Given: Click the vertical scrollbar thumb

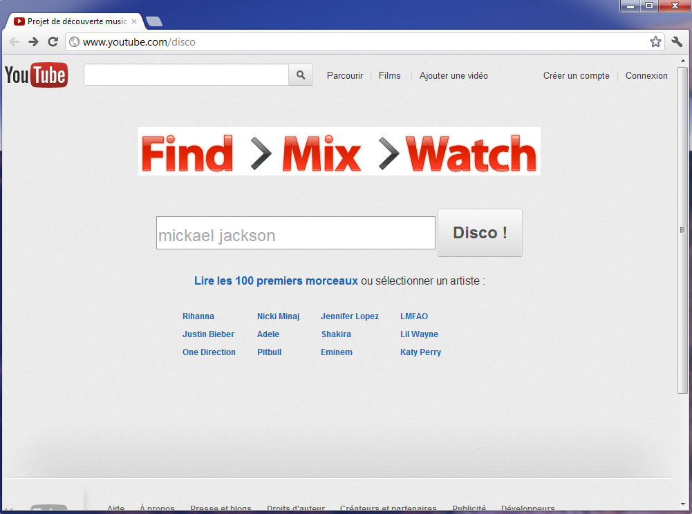Looking at the screenshot, I should point(682,230).
